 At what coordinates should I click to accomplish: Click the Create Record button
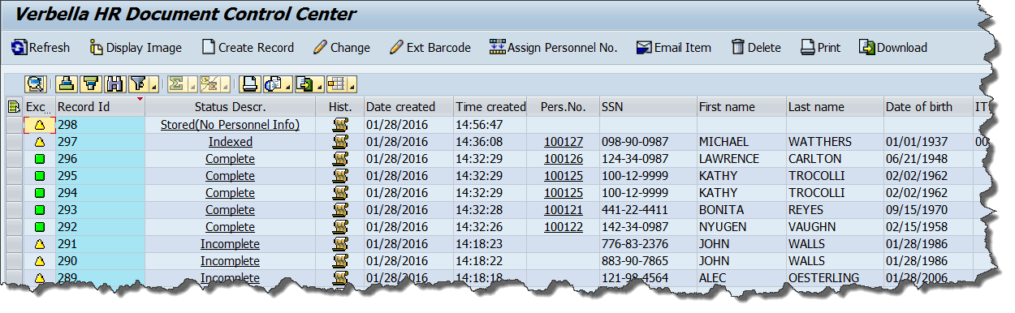248,48
